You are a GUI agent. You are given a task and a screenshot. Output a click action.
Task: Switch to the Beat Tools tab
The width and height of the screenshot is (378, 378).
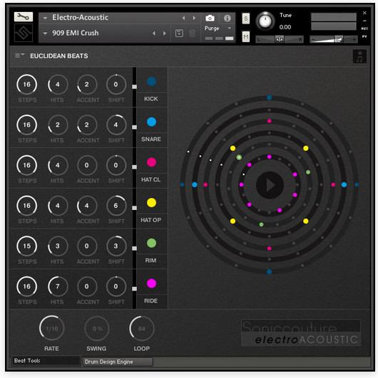coord(46,361)
